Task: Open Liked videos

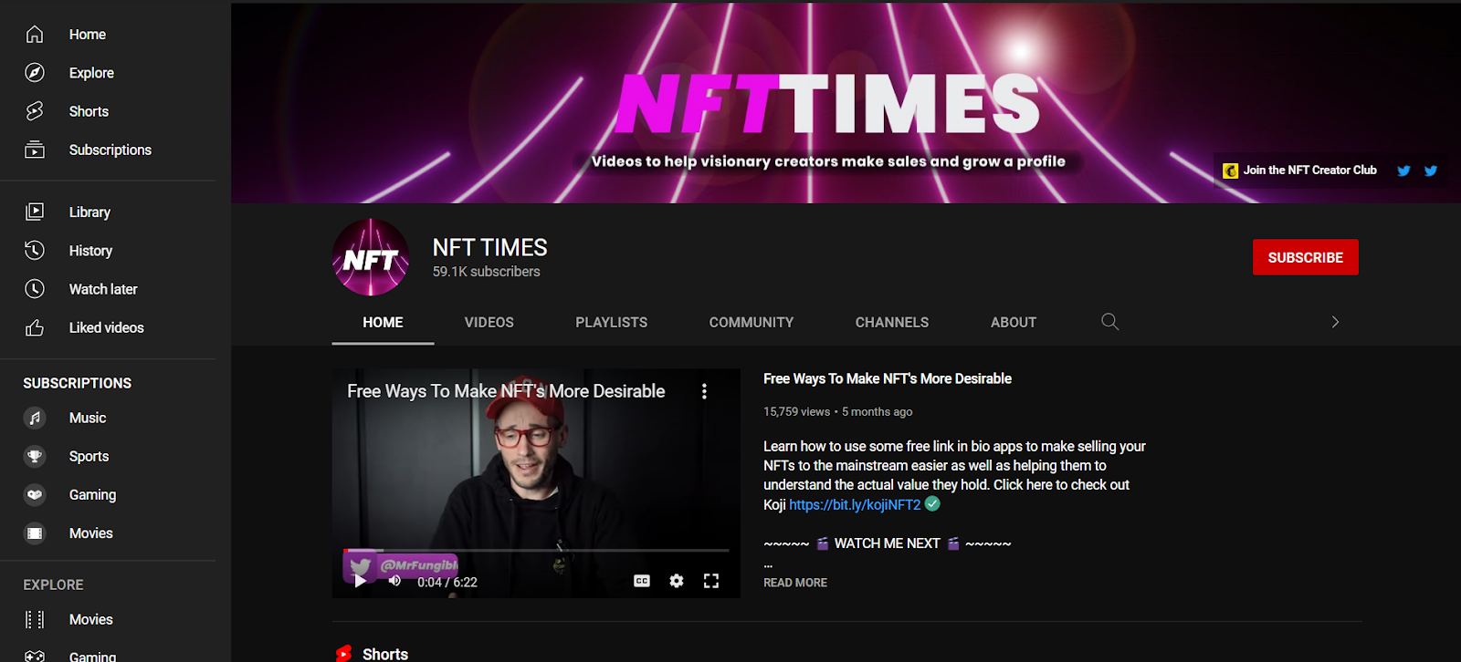Action: click(108, 327)
